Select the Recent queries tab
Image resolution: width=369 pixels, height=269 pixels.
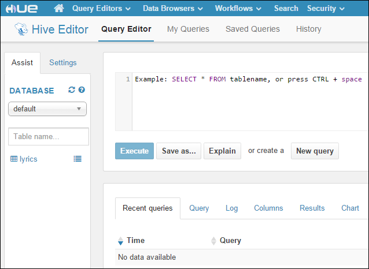click(147, 208)
